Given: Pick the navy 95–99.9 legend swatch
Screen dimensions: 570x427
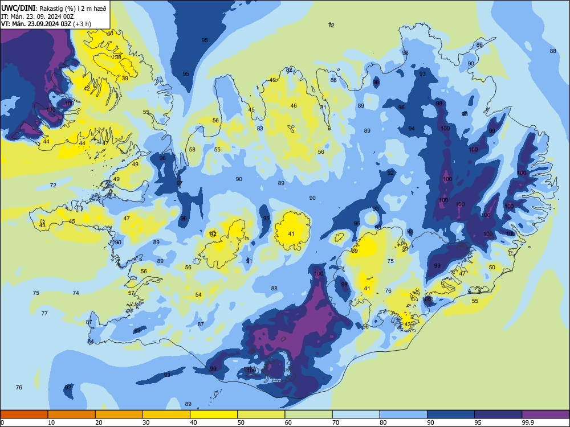Looking at the screenshot, I should [x=498, y=414].
